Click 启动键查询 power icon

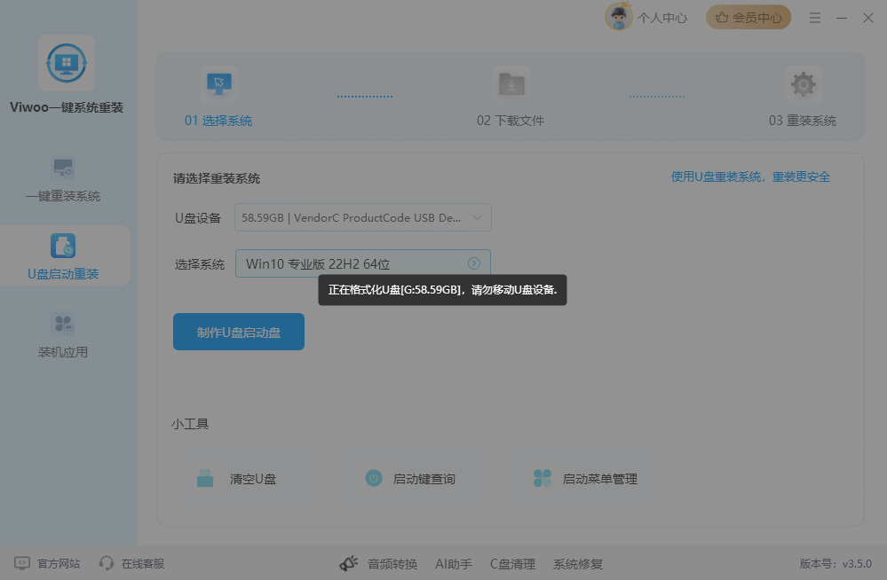coord(373,478)
